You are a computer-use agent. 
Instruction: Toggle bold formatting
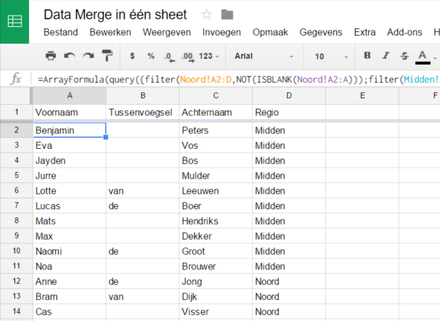[367, 55]
